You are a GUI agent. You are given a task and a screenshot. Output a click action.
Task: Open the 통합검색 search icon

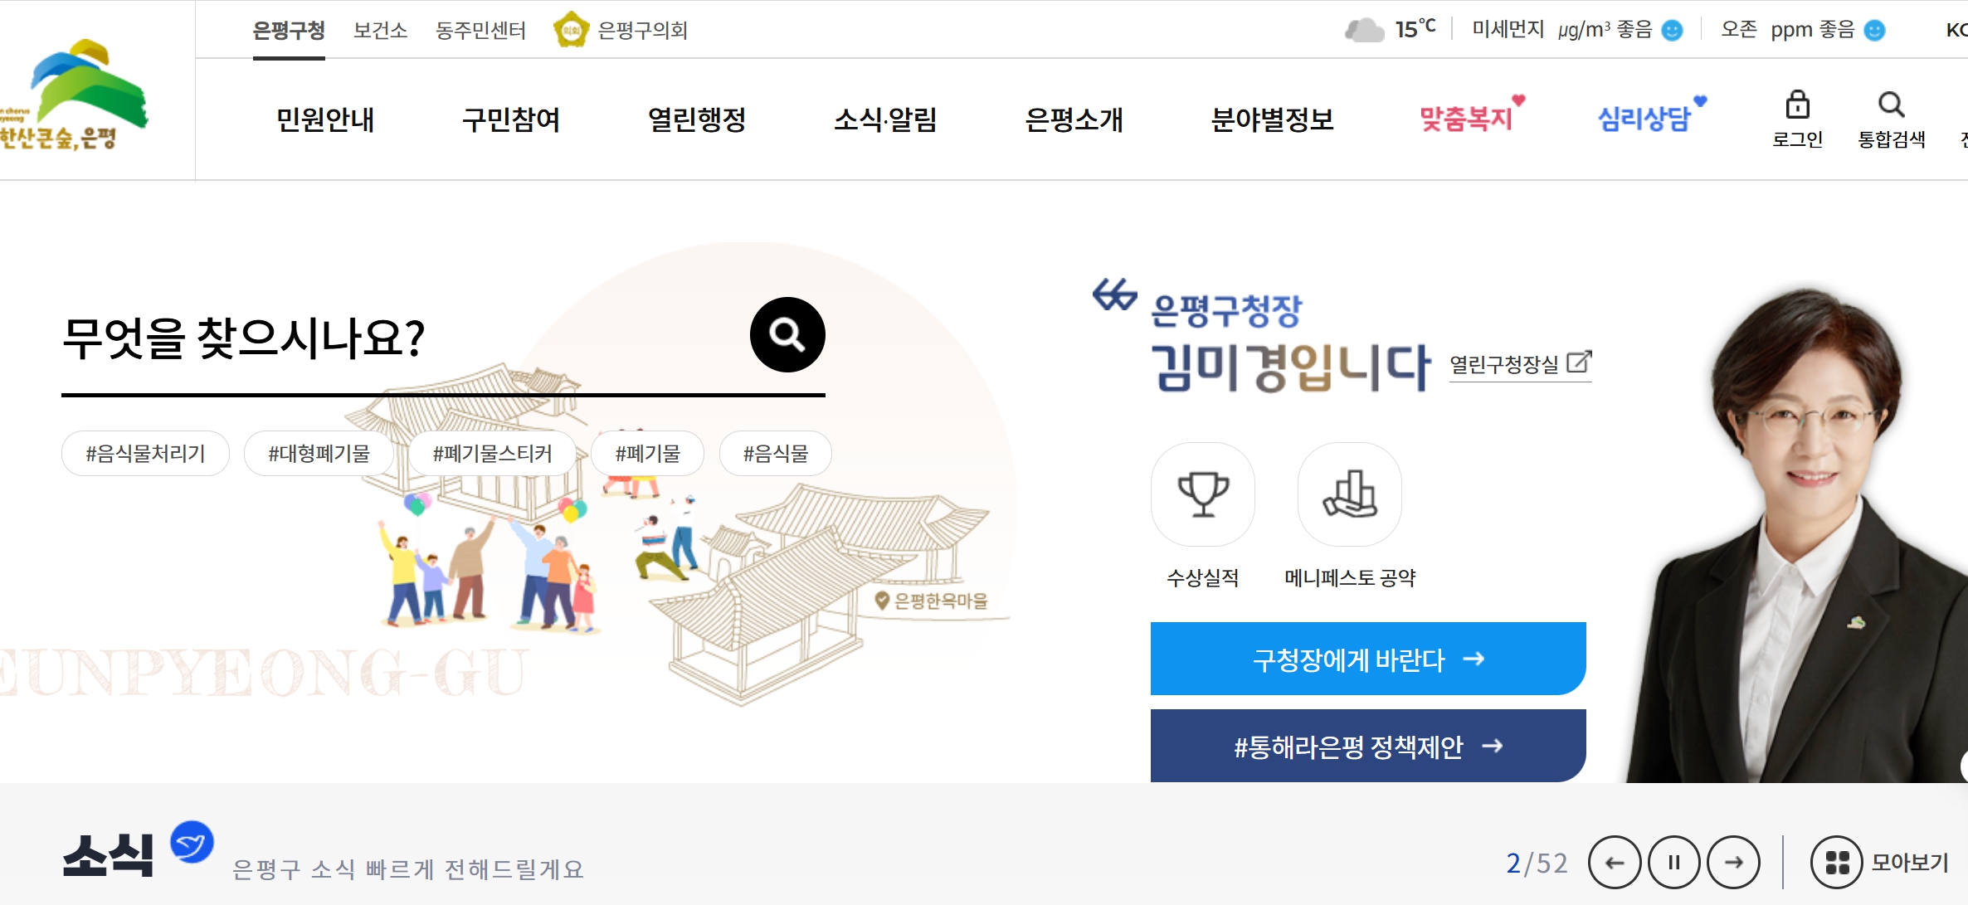(x=1892, y=104)
